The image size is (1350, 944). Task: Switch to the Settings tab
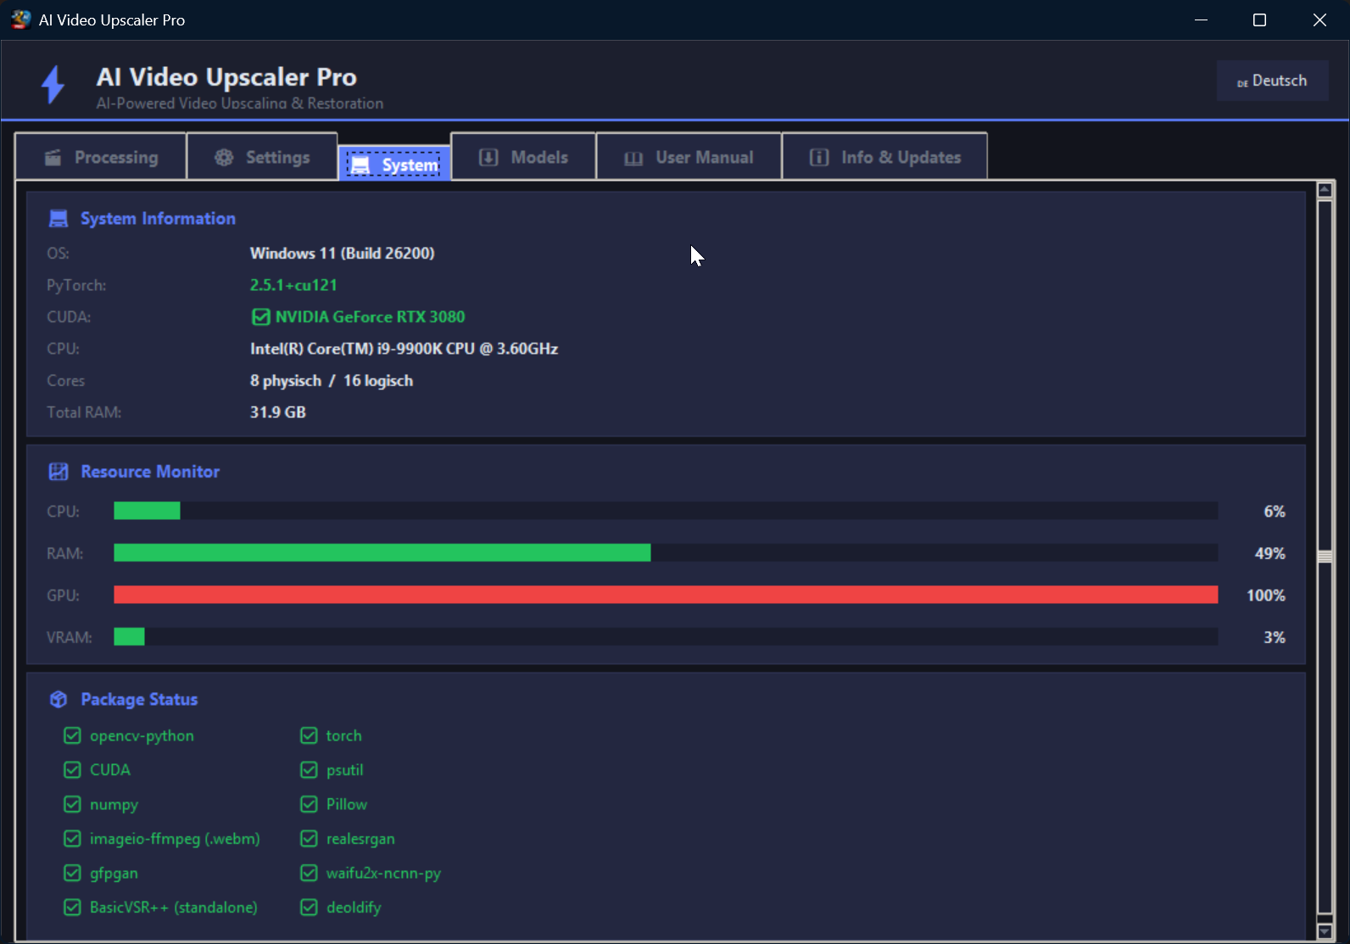tap(262, 157)
